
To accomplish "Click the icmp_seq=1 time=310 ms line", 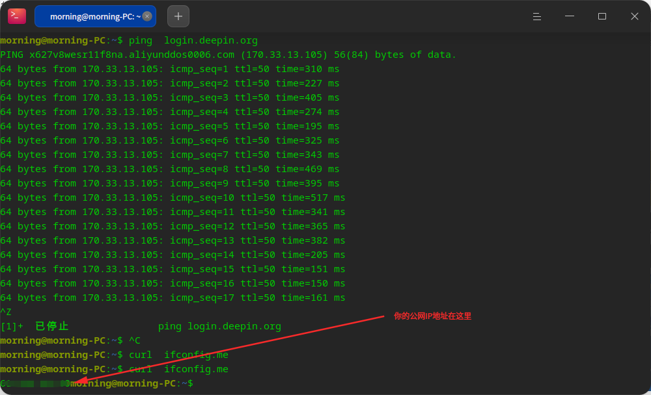I will [169, 70].
